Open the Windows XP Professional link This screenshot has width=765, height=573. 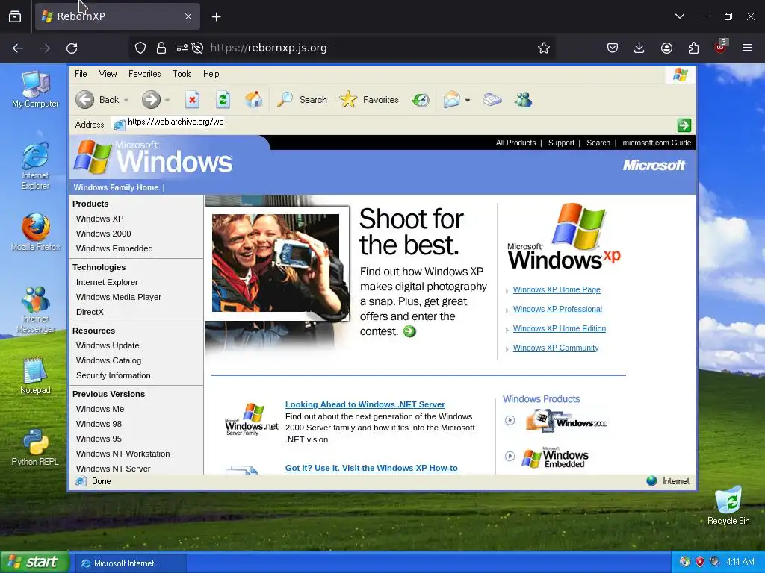point(557,310)
